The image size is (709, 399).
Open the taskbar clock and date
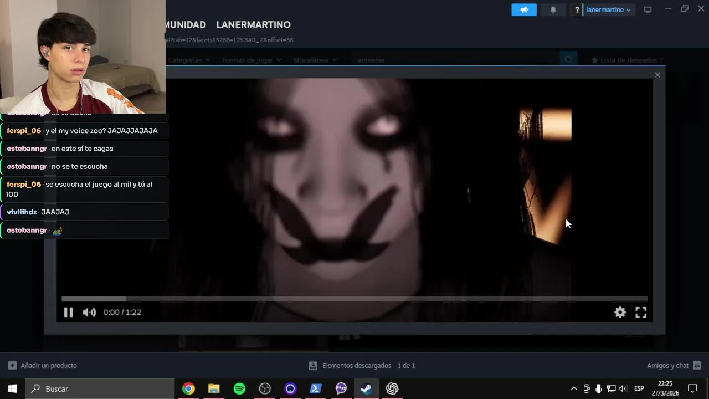pos(665,388)
